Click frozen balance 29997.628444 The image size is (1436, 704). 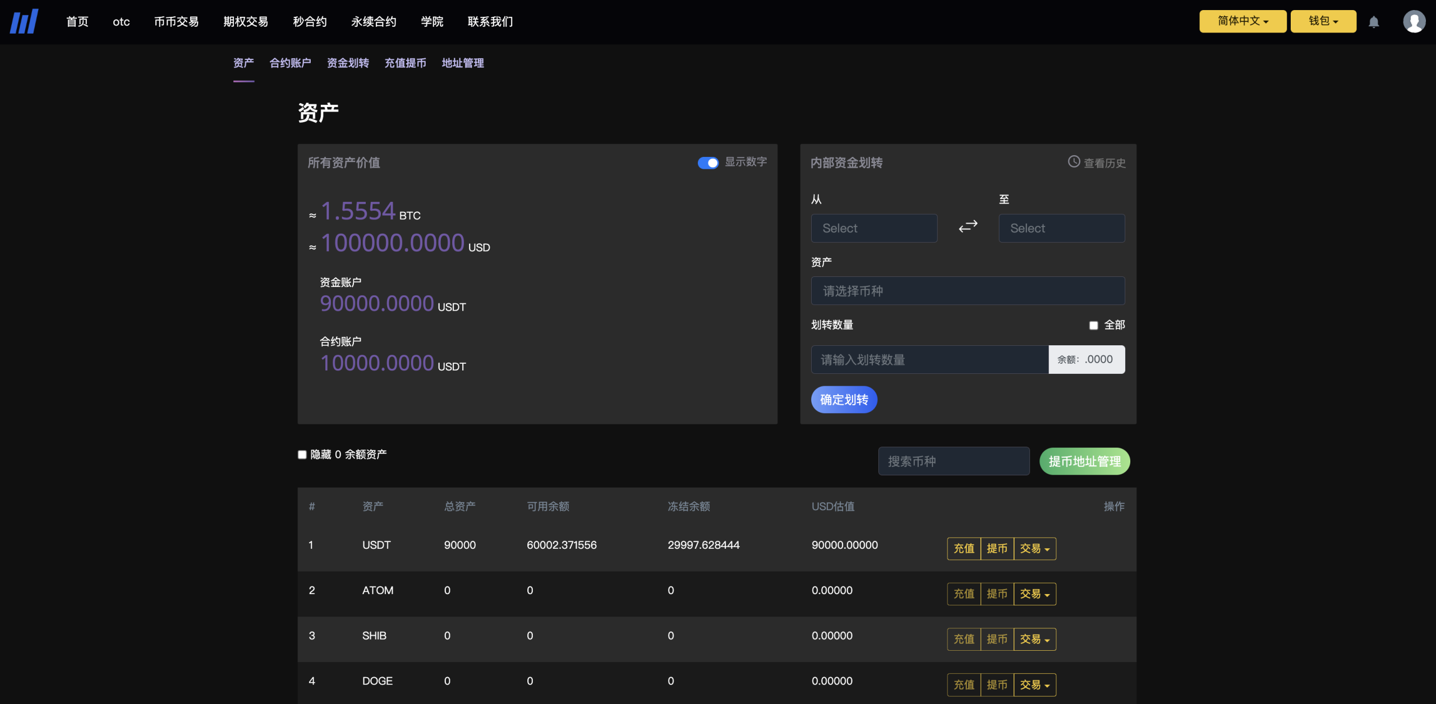coord(703,545)
